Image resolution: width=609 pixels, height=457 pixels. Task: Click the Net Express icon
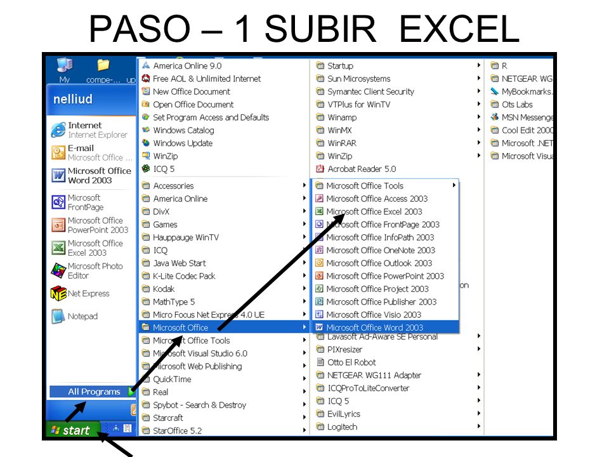click(x=58, y=293)
